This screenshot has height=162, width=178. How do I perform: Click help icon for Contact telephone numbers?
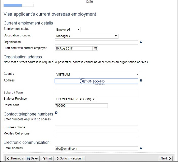coord(56,113)
